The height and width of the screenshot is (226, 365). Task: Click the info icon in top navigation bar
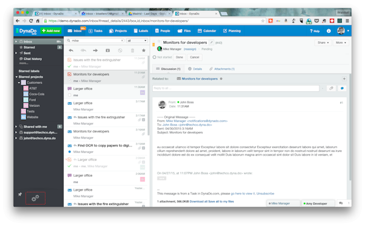click(x=328, y=31)
